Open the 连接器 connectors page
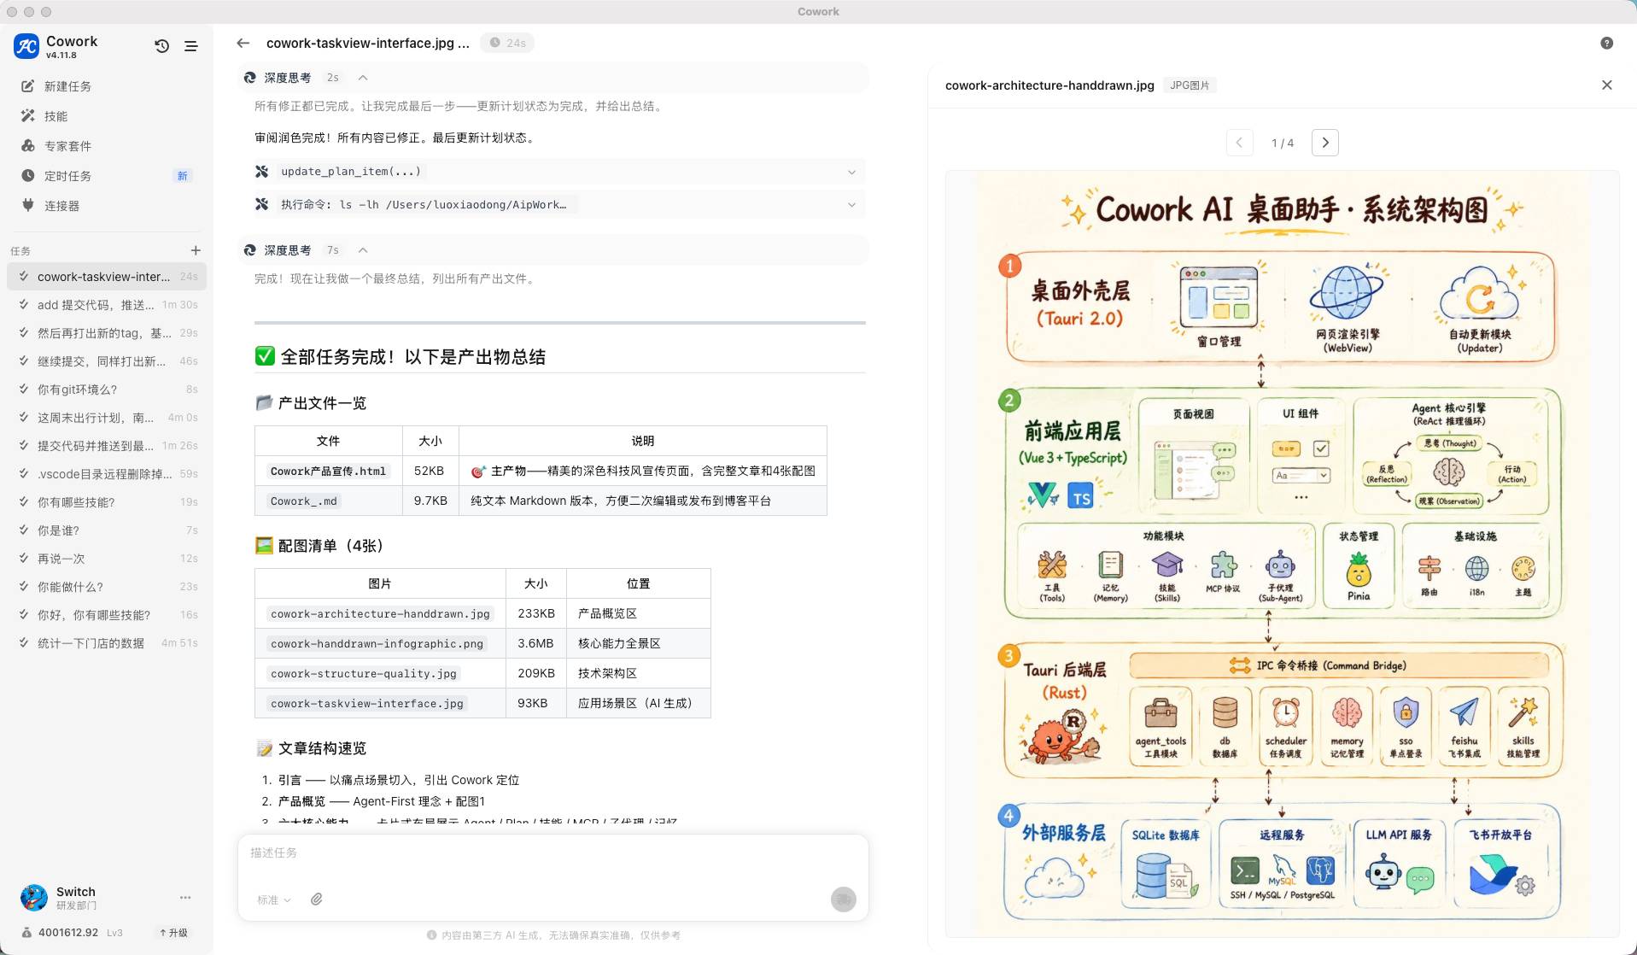This screenshot has height=955, width=1637. (107, 206)
